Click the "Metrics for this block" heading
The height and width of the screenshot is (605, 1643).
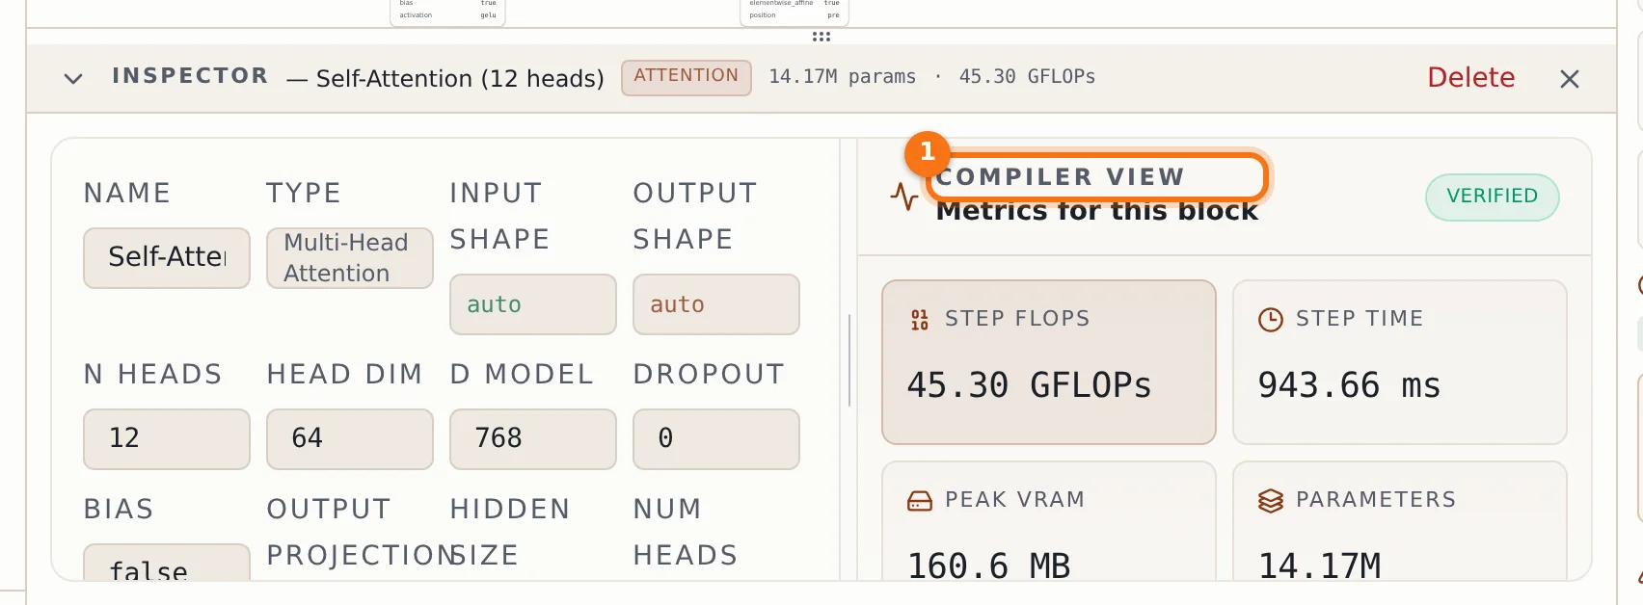pos(1097,211)
